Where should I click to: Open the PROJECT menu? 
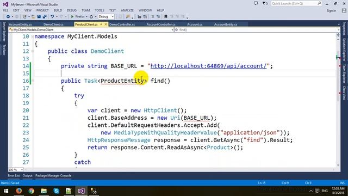(42, 10)
